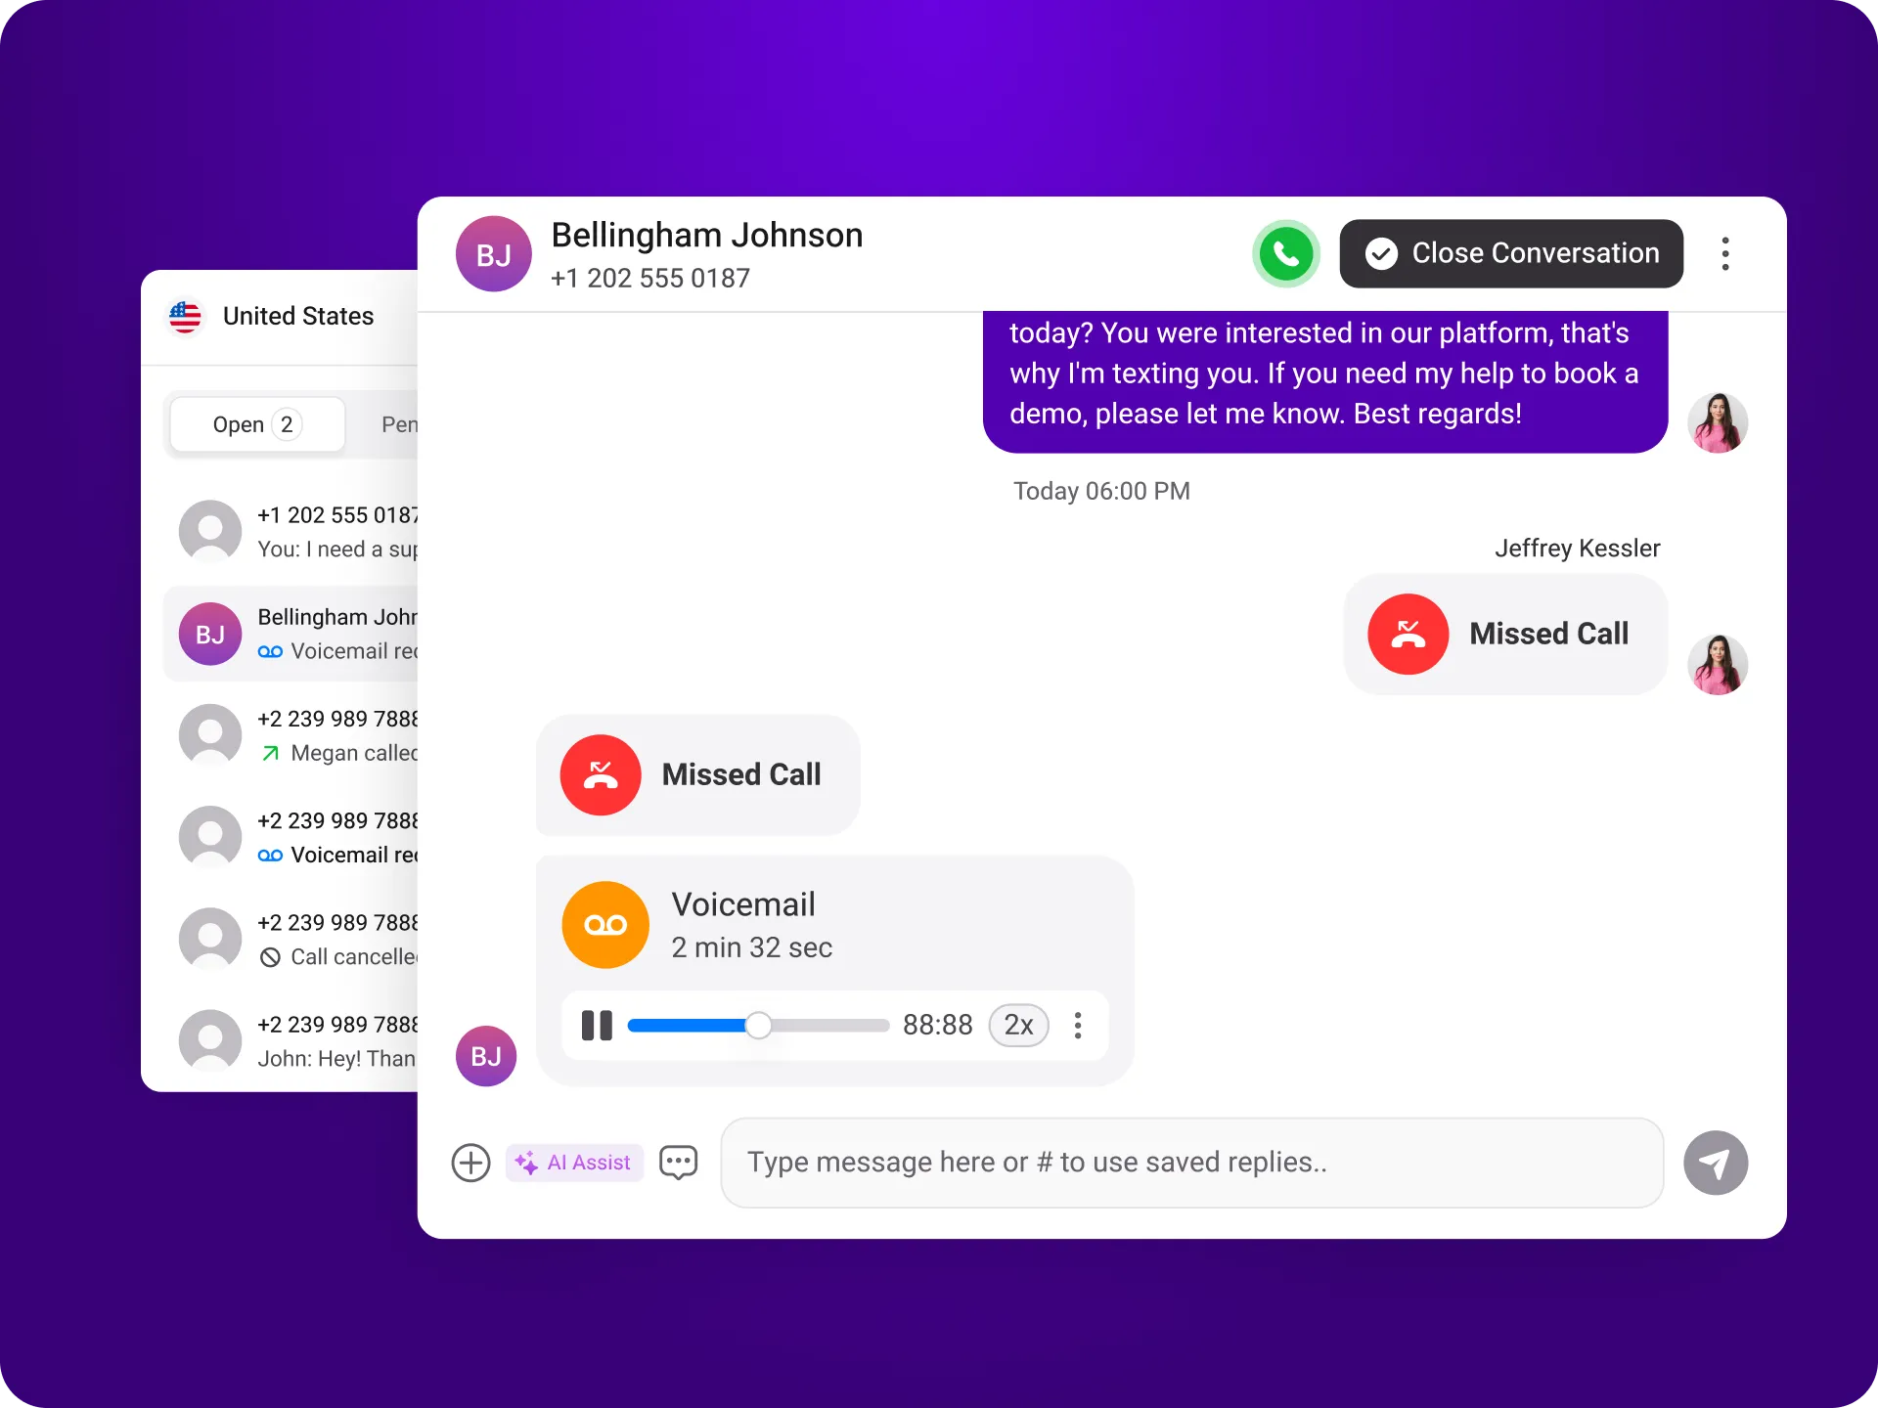
Task: Pause the voicemail playback
Action: click(597, 1026)
